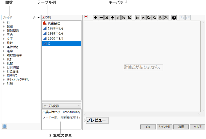Select the 割り当て function category

[x=12, y=75]
